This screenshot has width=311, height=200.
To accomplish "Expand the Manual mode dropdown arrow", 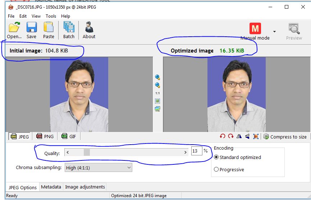I will click(x=274, y=32).
